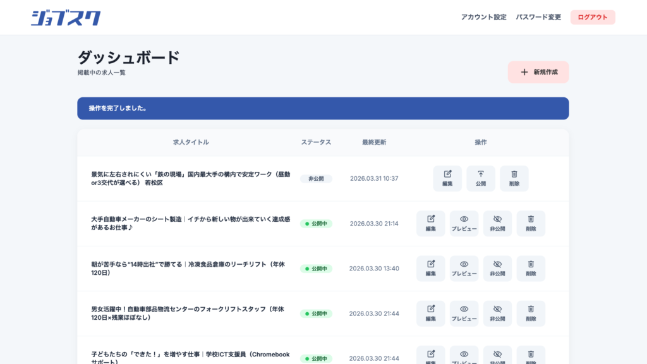Unpublish the 大手自動車メーカー job posting

point(497,223)
